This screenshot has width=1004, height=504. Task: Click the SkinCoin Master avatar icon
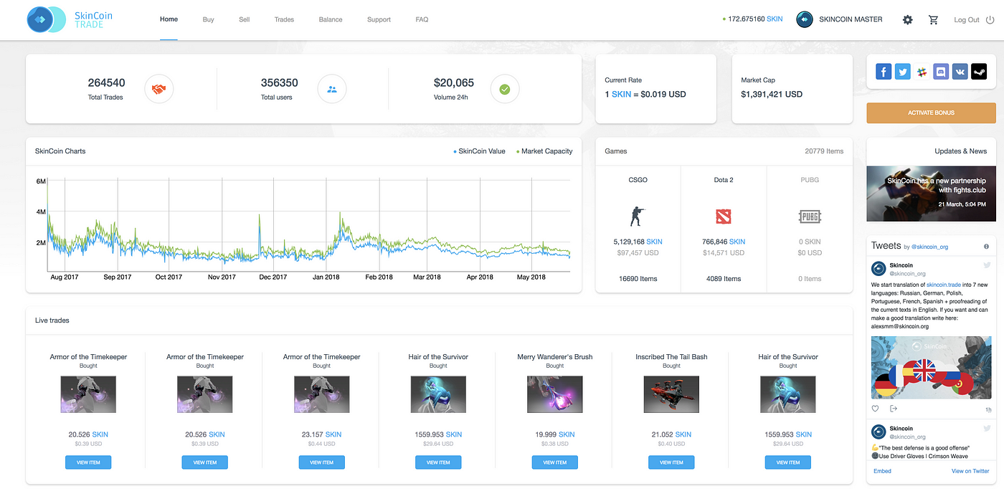[x=805, y=20]
